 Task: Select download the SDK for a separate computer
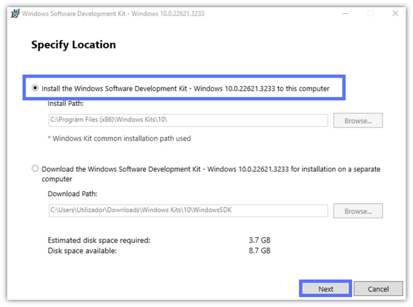(x=35, y=168)
